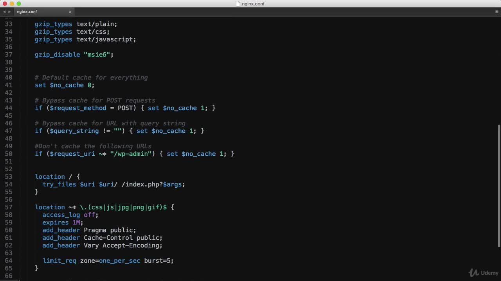Click line number 44 in the gutter
Viewport: 501px width, 281px height.
click(8, 108)
